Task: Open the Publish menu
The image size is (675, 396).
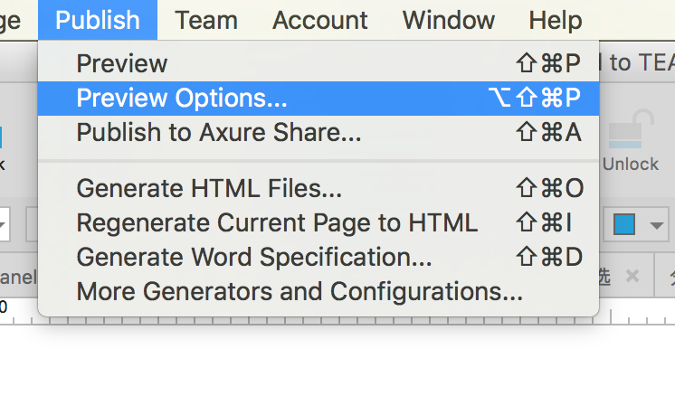Action: [98, 20]
